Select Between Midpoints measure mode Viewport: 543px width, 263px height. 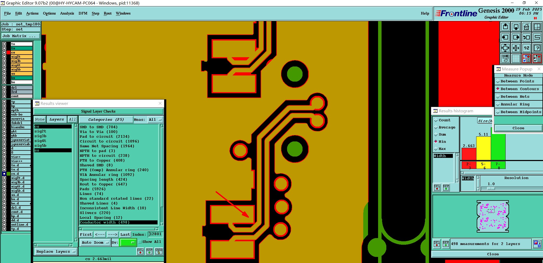pyautogui.click(x=518, y=112)
